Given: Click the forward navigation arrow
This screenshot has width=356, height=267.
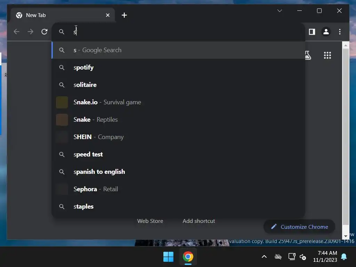Looking at the screenshot, I should 30,32.
